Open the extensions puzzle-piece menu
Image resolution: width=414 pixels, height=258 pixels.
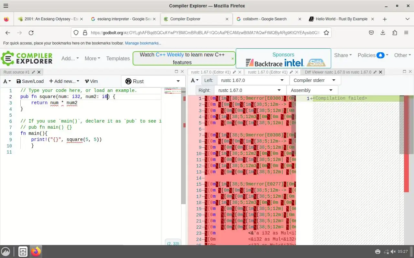pyautogui.click(x=395, y=33)
